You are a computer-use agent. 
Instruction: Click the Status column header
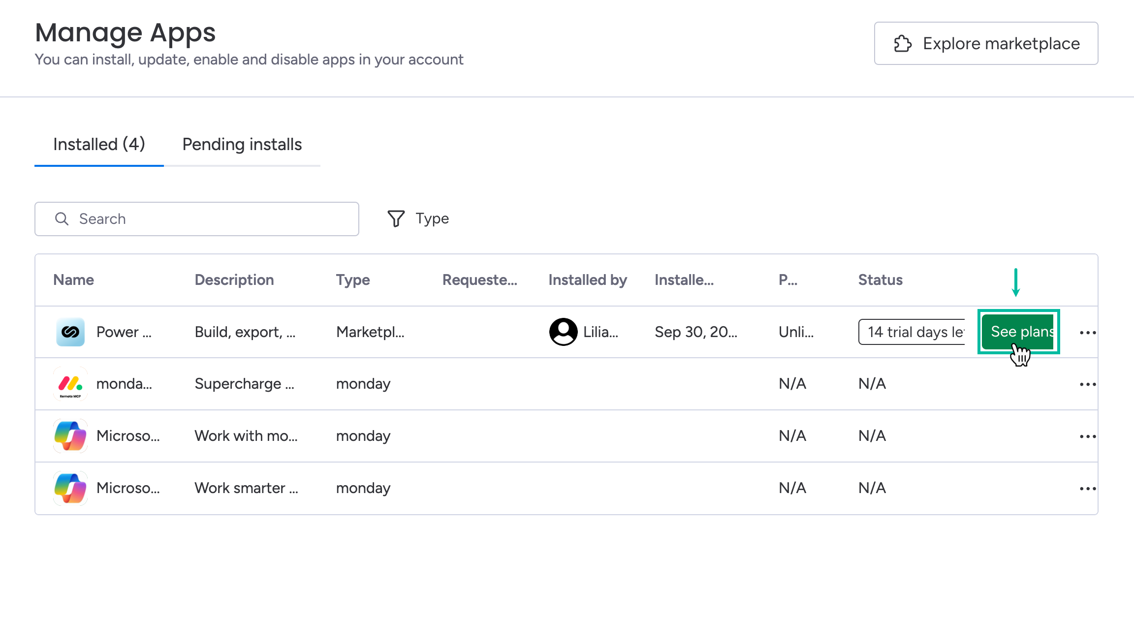(881, 280)
